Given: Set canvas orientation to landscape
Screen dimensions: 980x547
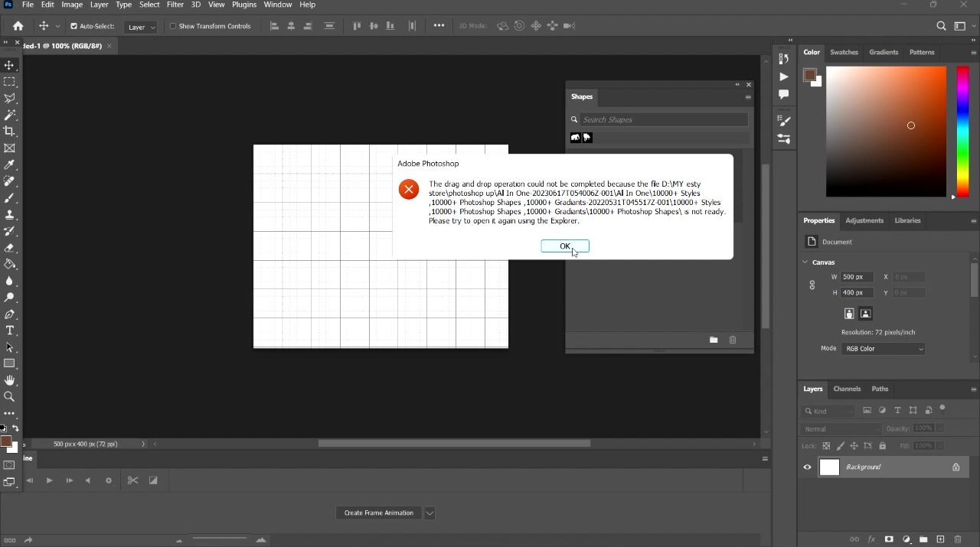Looking at the screenshot, I should [x=866, y=314].
